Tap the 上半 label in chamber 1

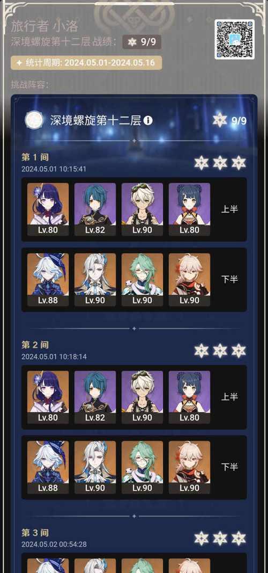click(x=229, y=209)
